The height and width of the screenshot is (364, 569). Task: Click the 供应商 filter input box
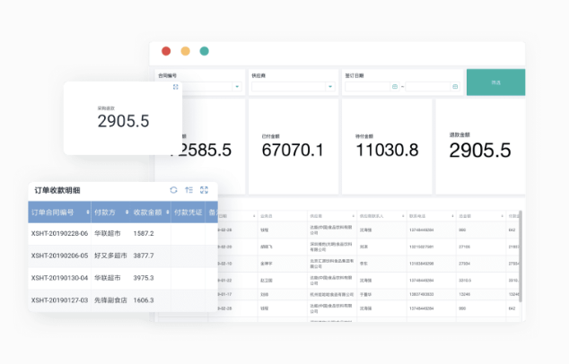click(x=293, y=87)
